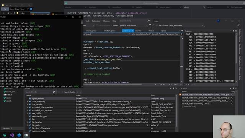Open the editor tab overflow dropdown arrow
The image size is (245, 138).
[x=180, y=31]
